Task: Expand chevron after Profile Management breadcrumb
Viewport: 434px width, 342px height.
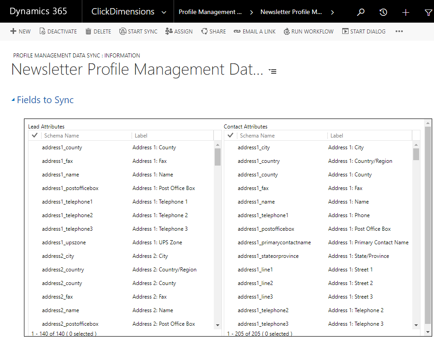Action: pyautogui.click(x=251, y=12)
